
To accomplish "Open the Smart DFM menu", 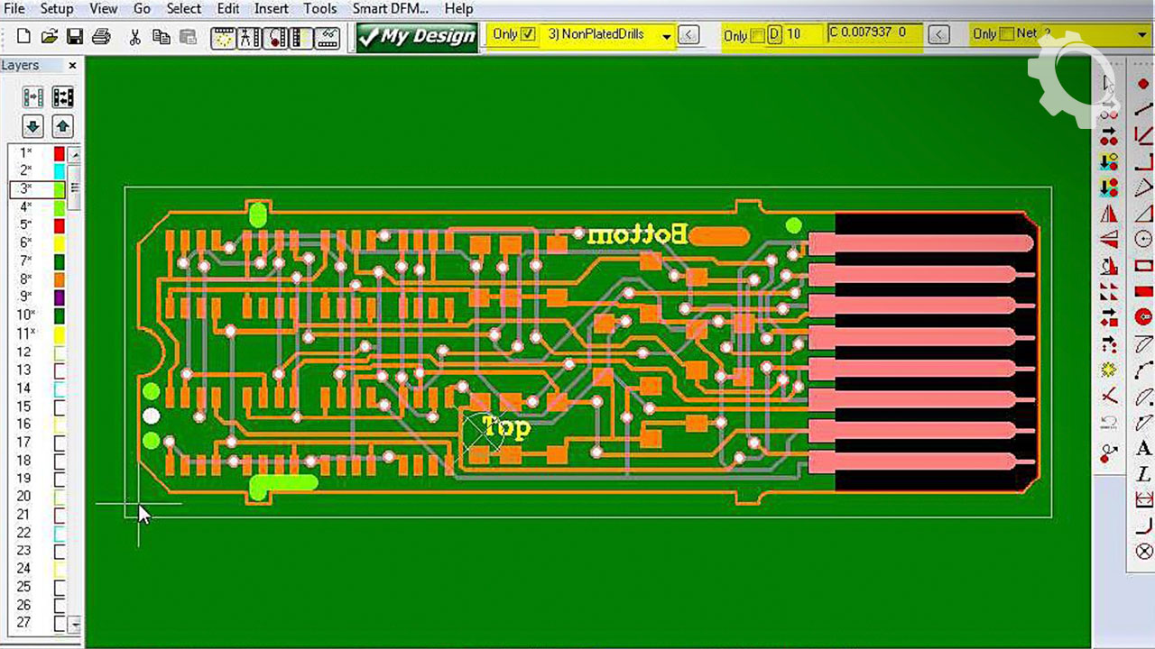I will click(390, 9).
